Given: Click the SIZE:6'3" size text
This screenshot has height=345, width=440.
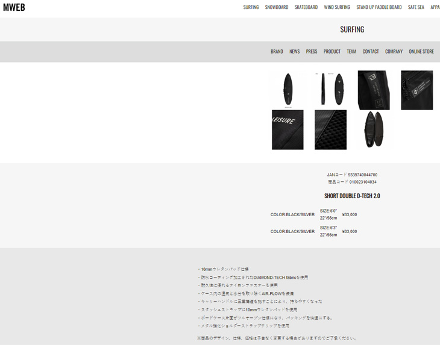Looking at the screenshot, I should (328, 231).
